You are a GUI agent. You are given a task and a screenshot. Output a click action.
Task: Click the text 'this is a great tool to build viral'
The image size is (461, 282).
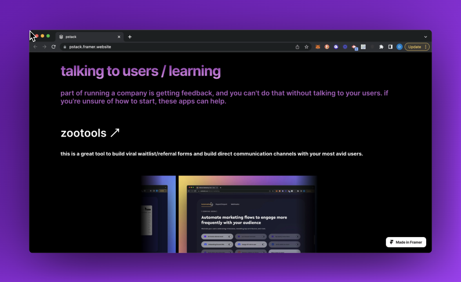coord(212,154)
